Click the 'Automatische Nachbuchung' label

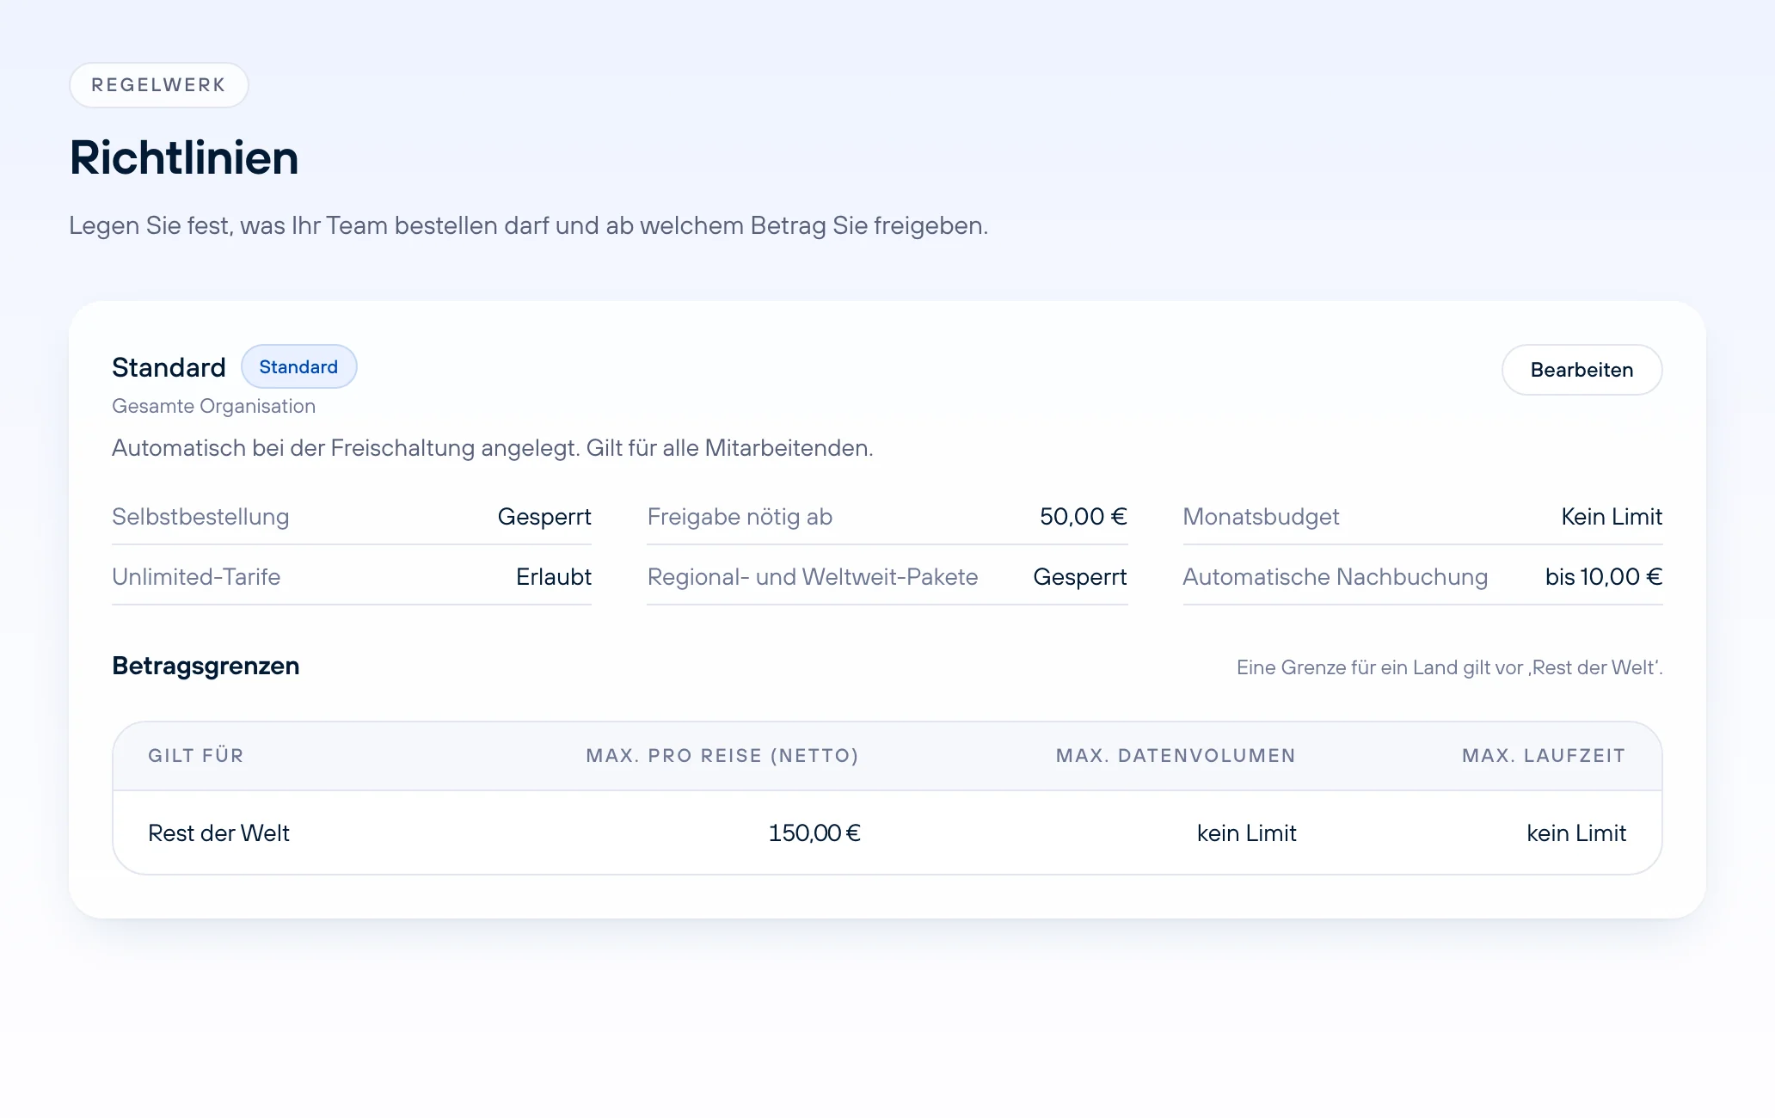click(1335, 577)
